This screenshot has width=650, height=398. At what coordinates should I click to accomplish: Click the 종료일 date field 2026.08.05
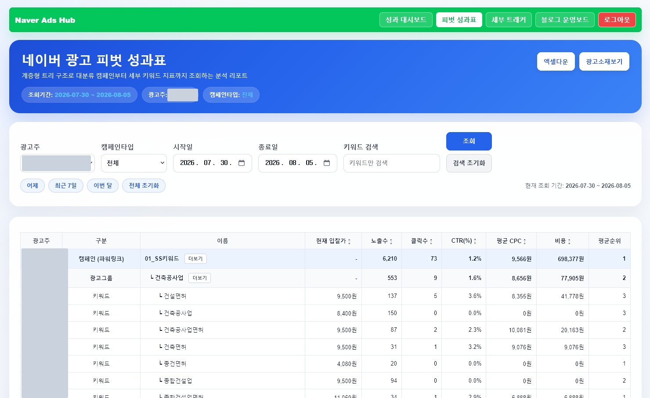tap(298, 163)
